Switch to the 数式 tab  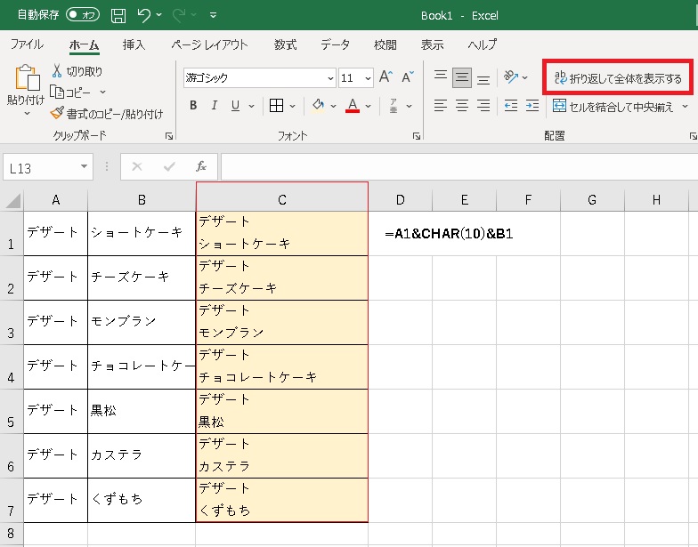(x=285, y=44)
